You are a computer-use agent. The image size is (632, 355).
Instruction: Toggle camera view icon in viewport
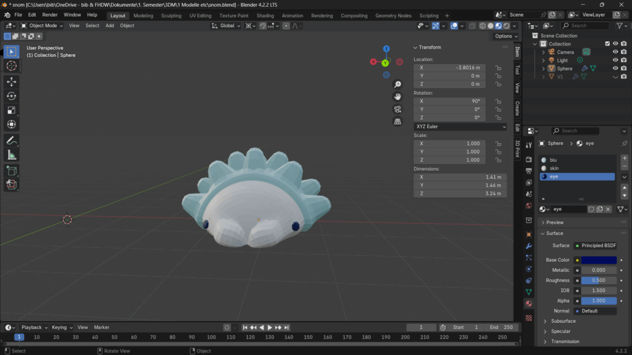point(397,109)
